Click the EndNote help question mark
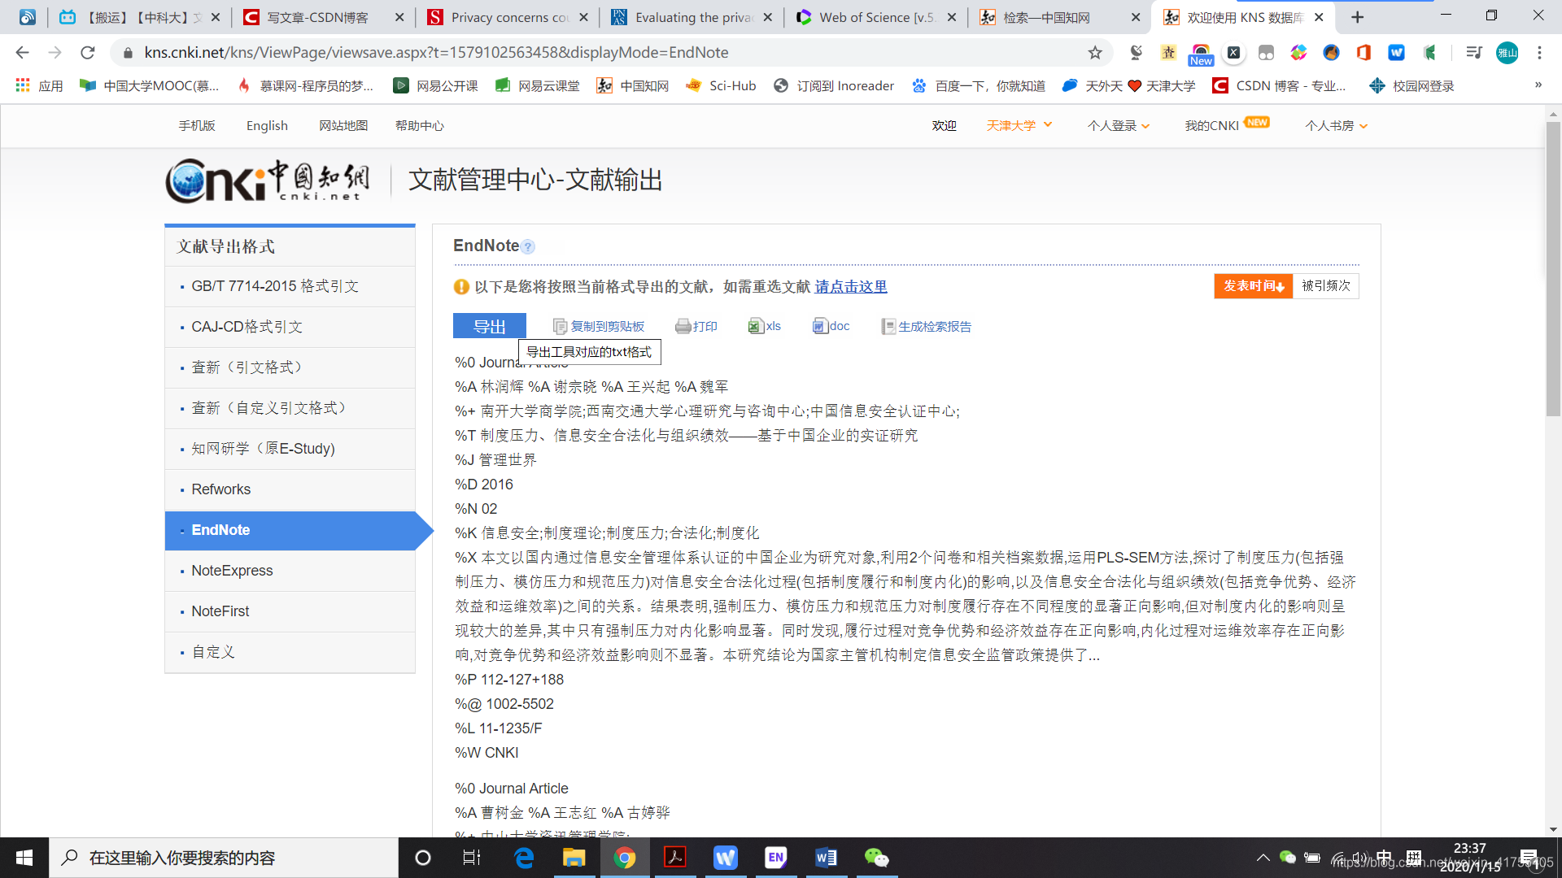Viewport: 1562px width, 878px height. click(528, 247)
